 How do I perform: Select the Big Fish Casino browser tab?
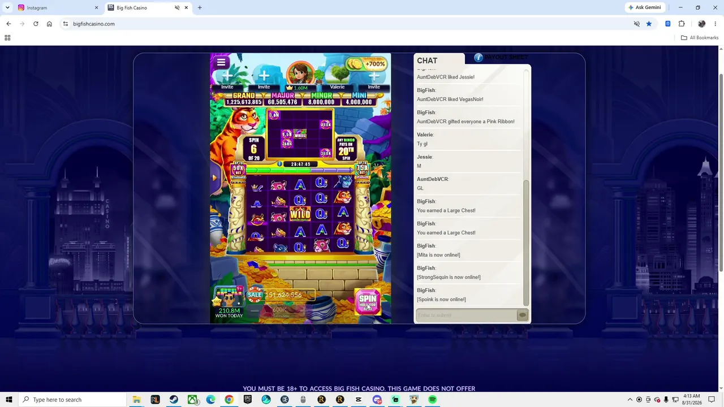tap(148, 8)
